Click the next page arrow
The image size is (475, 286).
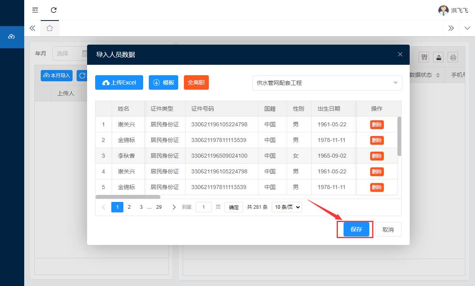(174, 207)
